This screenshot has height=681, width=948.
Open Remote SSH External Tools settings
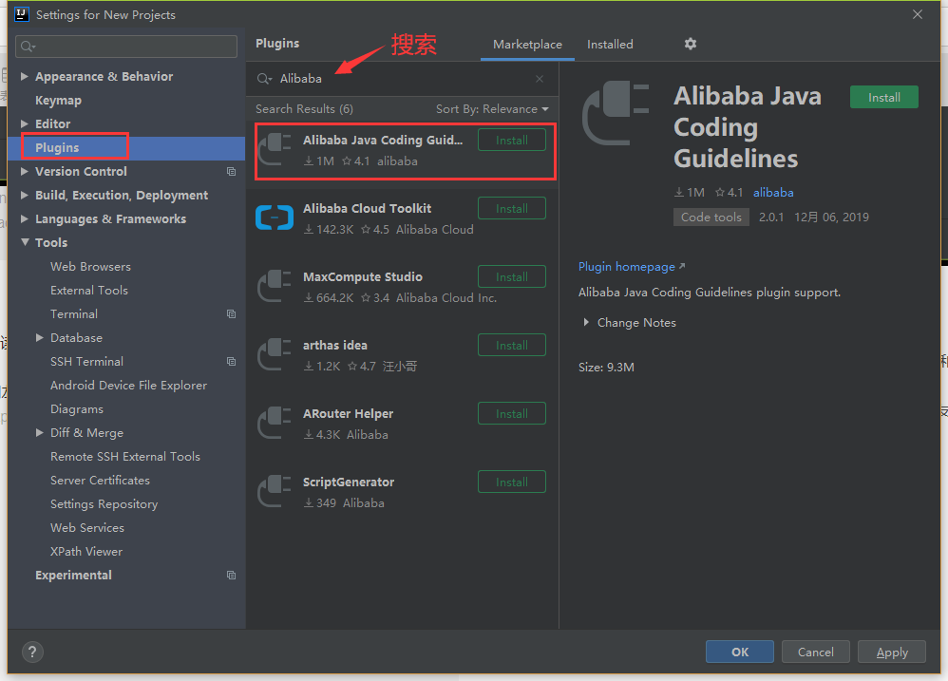[125, 457]
